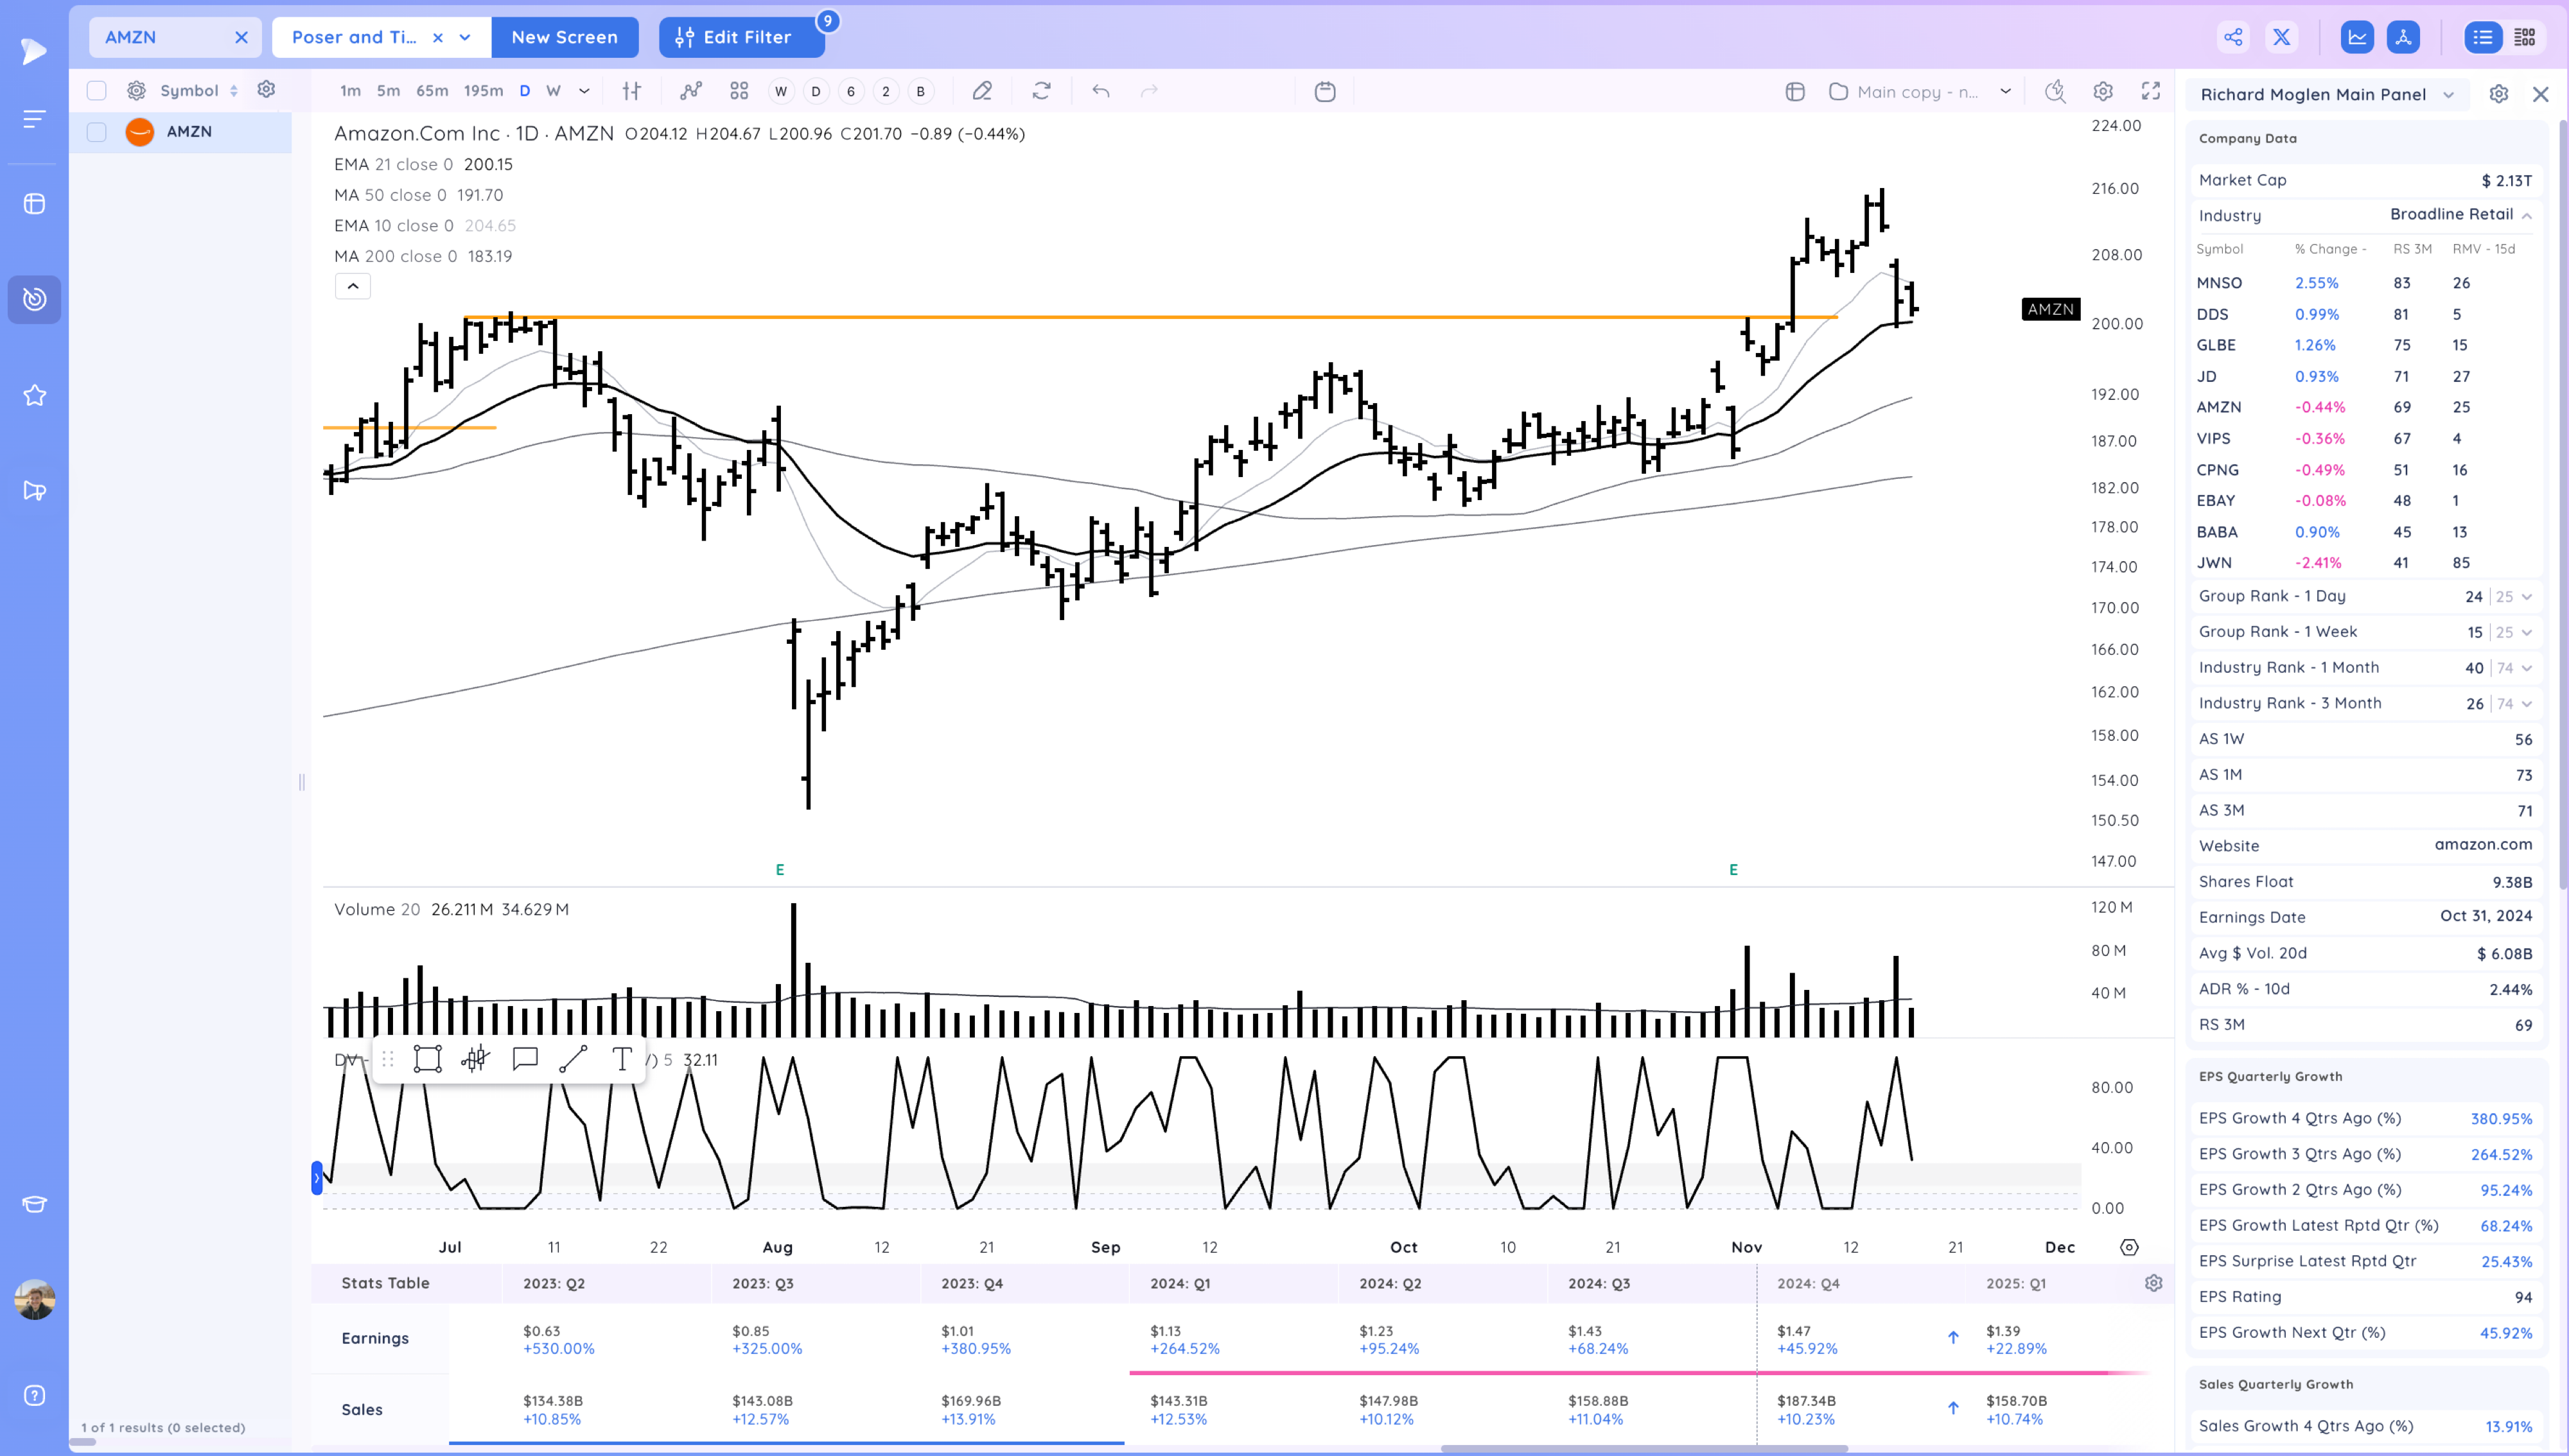Toggle the 2 circle button in toolbar
2569x1456 pixels.
tap(886, 91)
